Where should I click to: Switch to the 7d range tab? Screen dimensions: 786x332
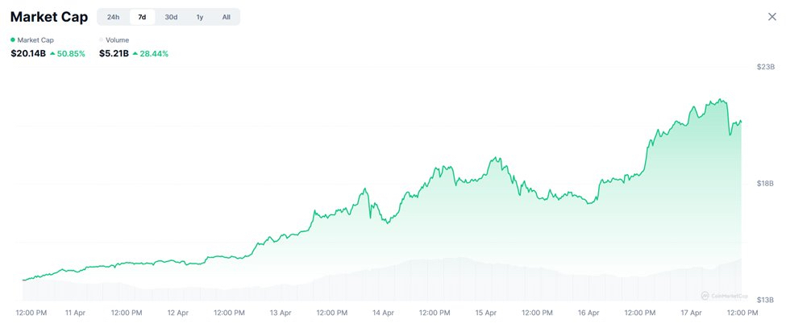pyautogui.click(x=142, y=17)
